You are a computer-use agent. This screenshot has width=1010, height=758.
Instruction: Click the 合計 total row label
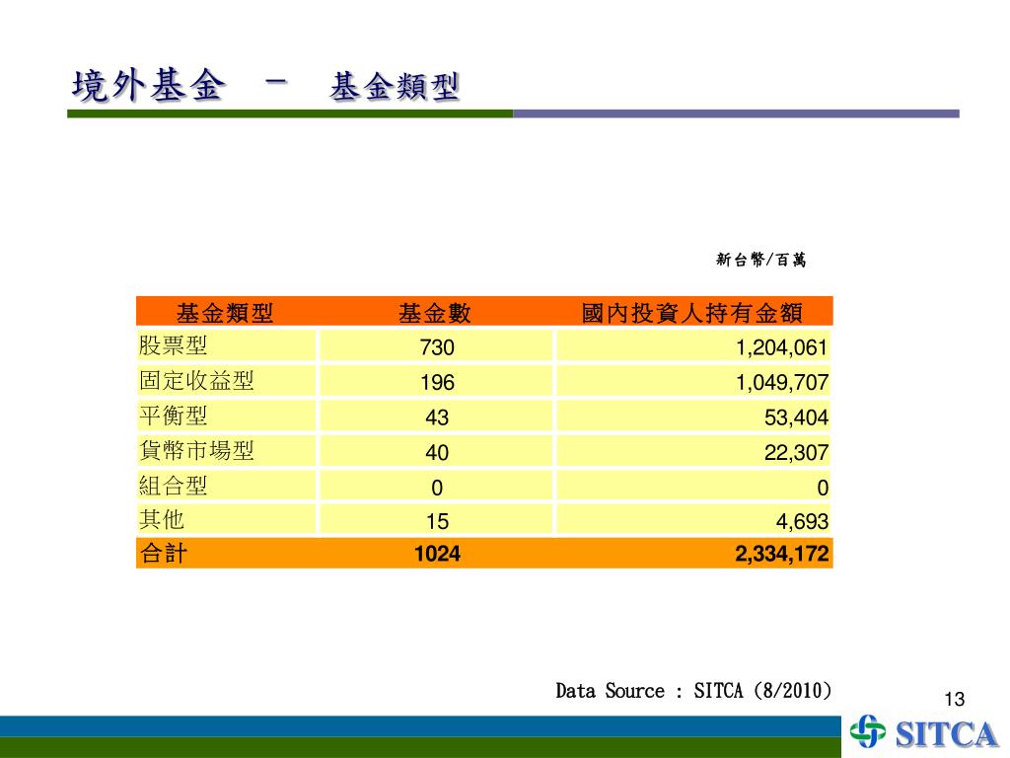tap(164, 553)
